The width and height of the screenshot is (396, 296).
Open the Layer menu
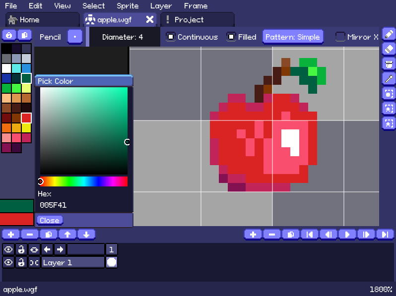(161, 6)
